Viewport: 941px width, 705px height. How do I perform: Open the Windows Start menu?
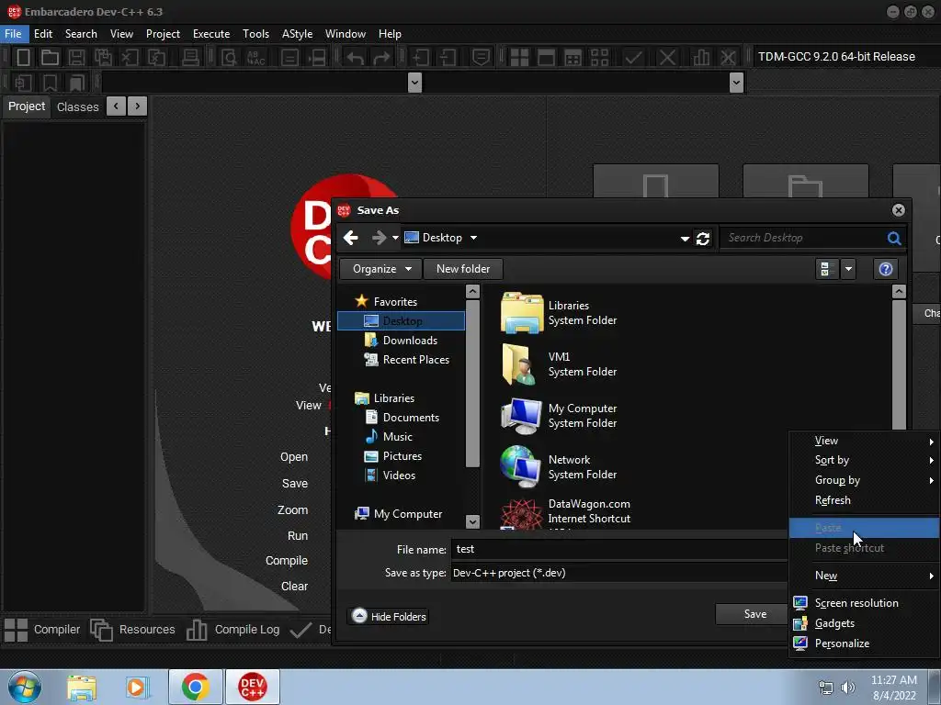pos(25,687)
